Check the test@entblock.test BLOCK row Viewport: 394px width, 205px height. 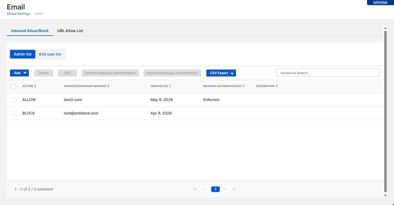point(13,113)
